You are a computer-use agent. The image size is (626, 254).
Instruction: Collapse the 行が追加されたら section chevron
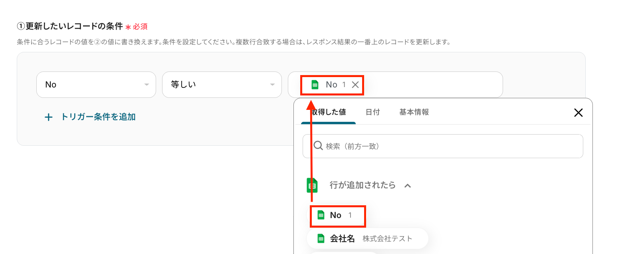coord(408,185)
